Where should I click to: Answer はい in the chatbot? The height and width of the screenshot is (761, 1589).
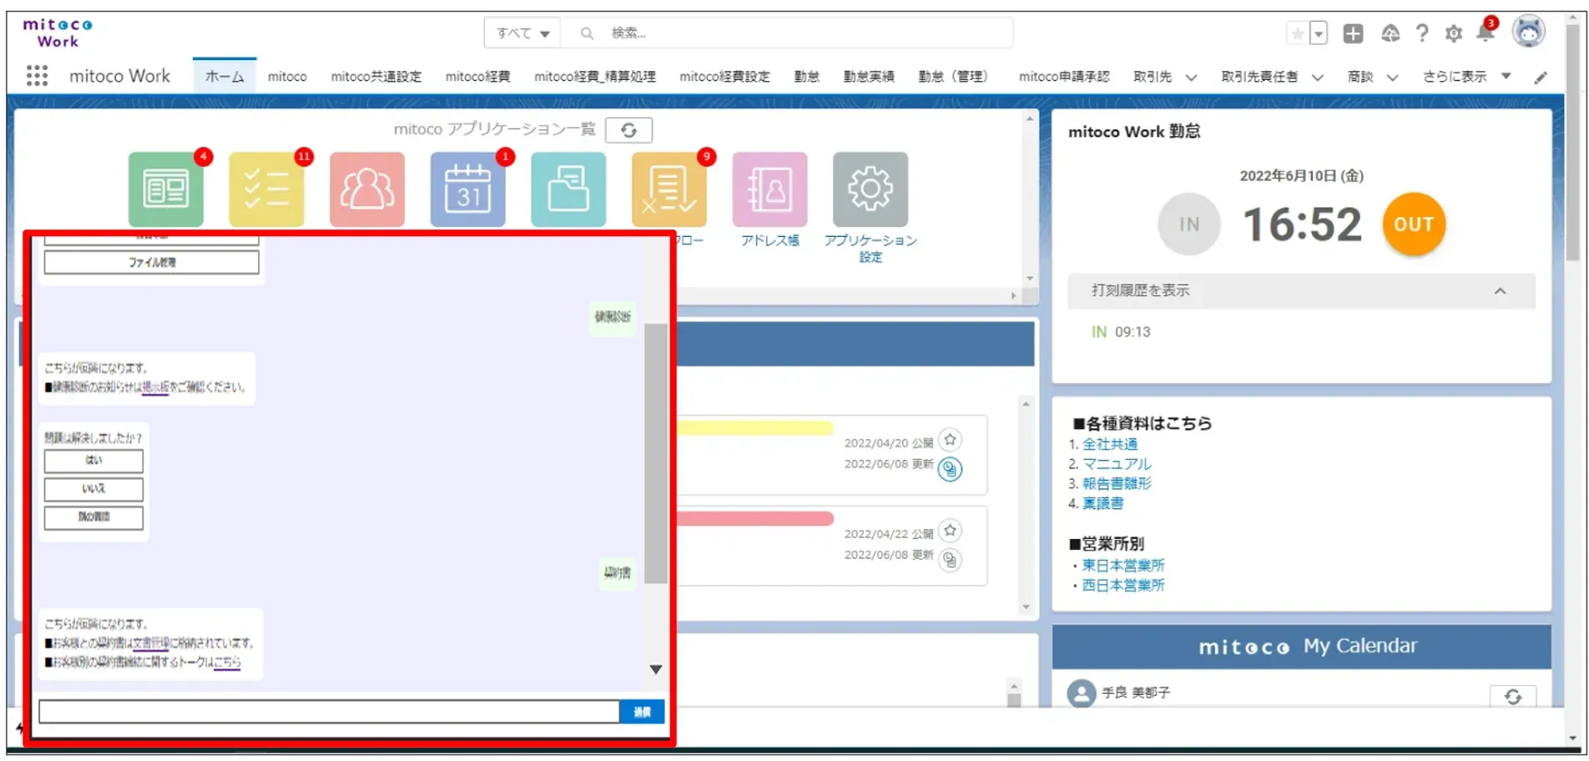point(93,461)
